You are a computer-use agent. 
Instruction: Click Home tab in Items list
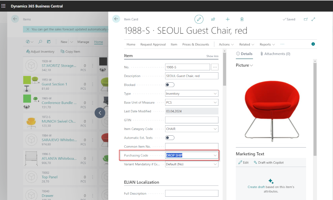[99, 42]
